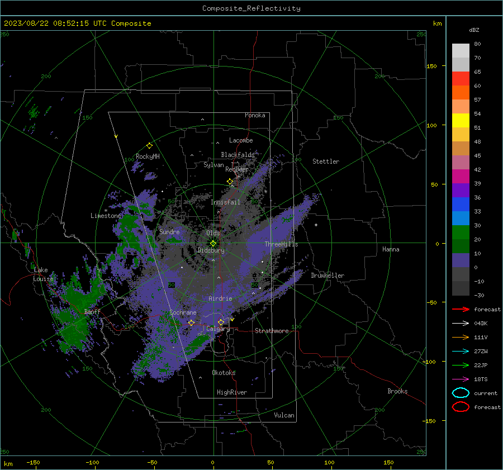Click the red forecast arrow legend icon
503x470 pixels.
point(461,309)
